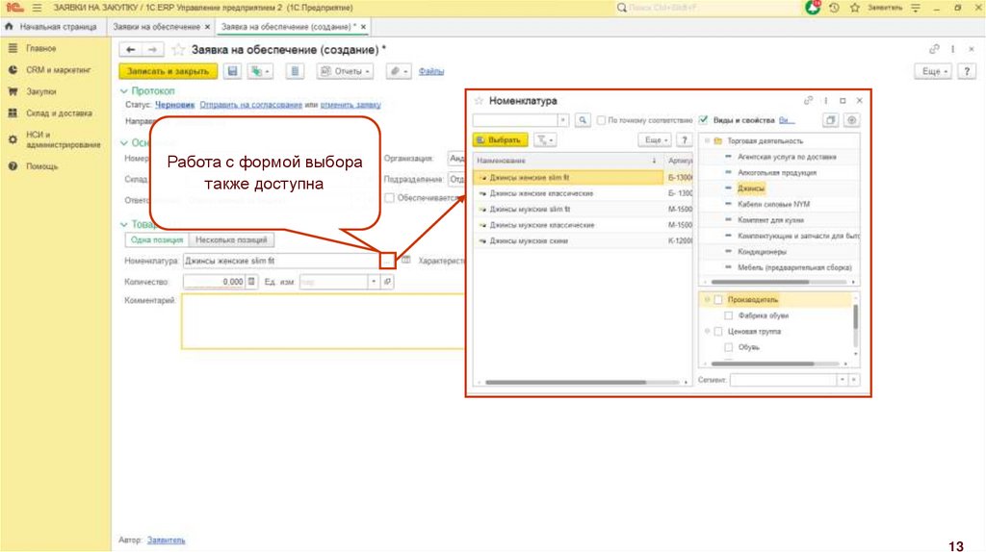The image size is (986, 552).
Task: Check the Производитель filter checkbox
Action: 717,300
